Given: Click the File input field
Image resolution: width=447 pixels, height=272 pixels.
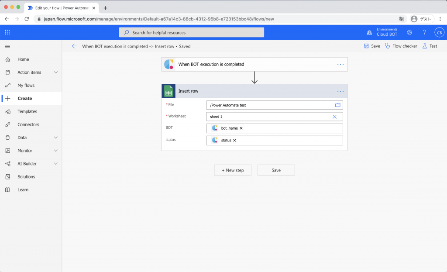Looking at the screenshot, I should click(275, 105).
